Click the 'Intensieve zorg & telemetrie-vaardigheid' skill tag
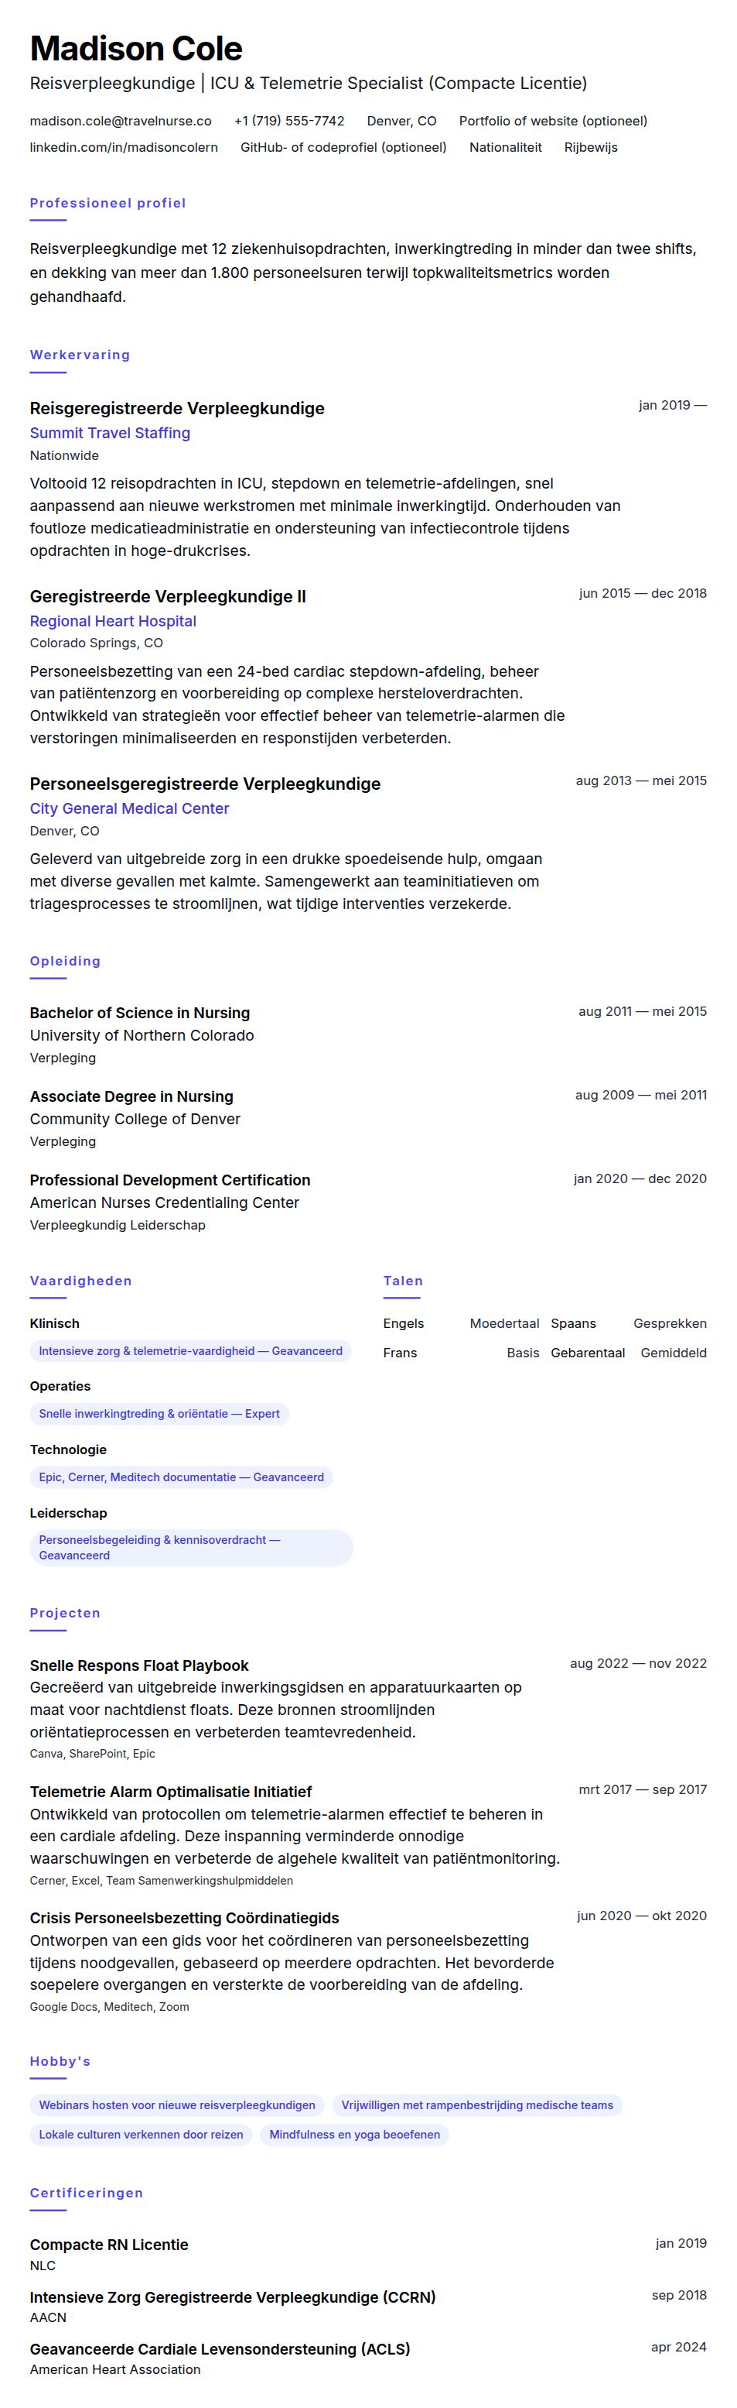 click(x=190, y=1351)
